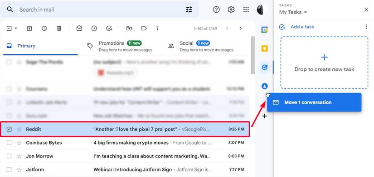374x177 pixels.
Task: Click Drop to create new task area
Action: tap(324, 63)
